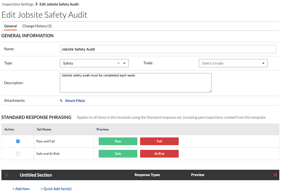This screenshot has height=194, width=281.
Task: Click the Untitled Section title
Action: point(36,175)
